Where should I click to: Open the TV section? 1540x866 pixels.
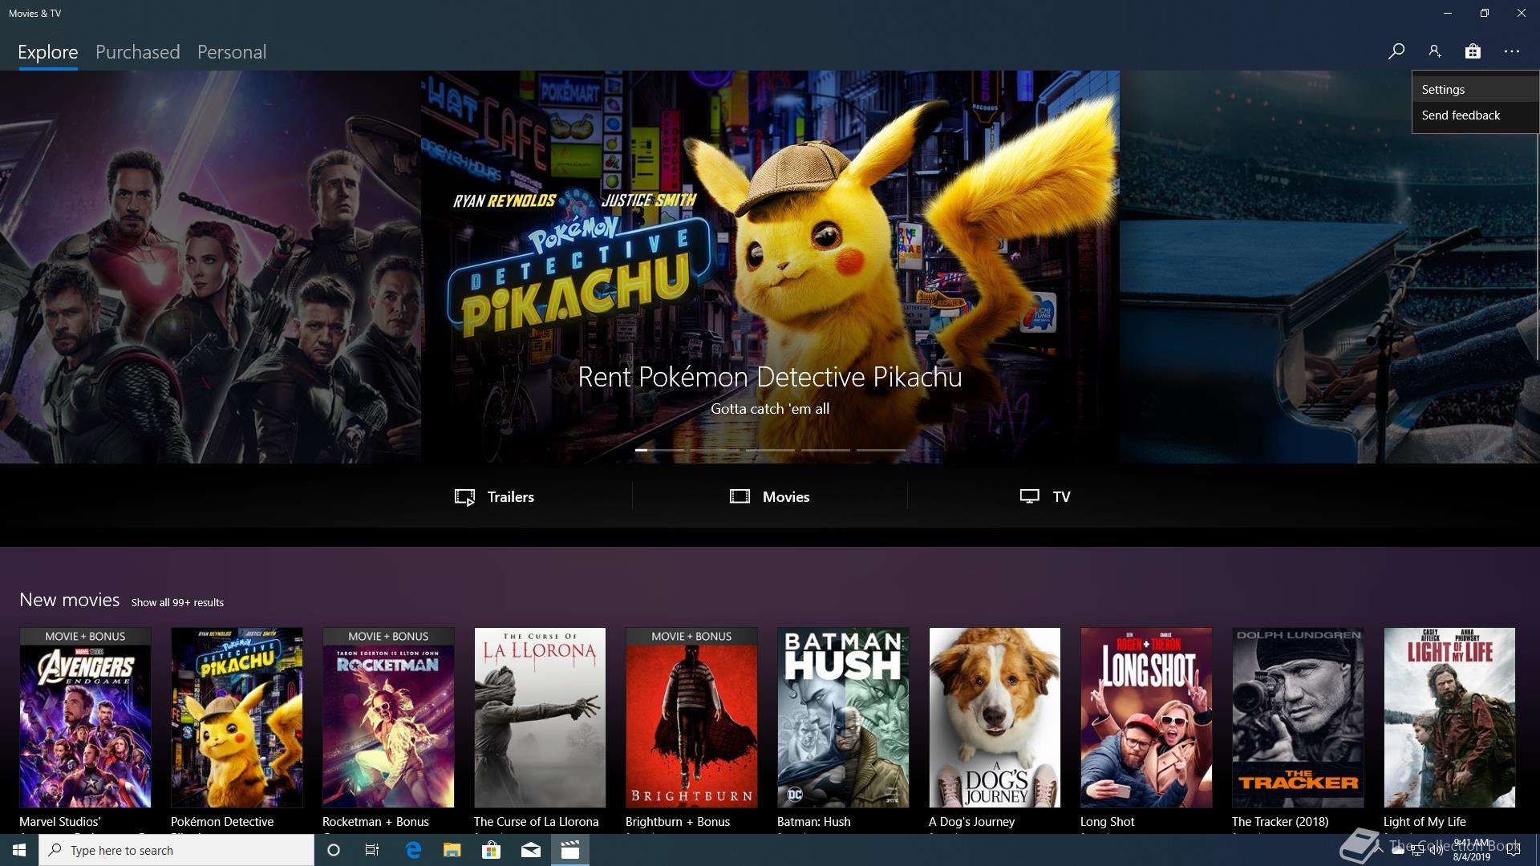[x=1045, y=497]
